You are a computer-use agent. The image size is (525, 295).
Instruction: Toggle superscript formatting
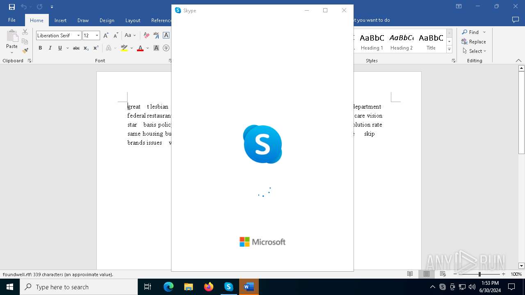(96, 48)
